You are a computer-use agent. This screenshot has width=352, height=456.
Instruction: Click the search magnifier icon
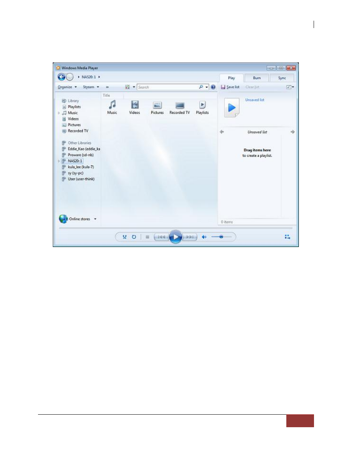201,87
